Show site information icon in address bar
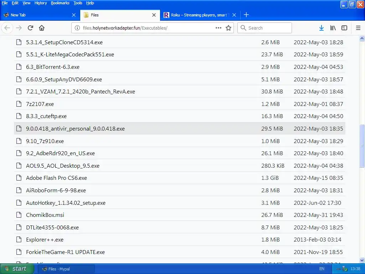The width and height of the screenshot is (365, 274). click(77, 28)
